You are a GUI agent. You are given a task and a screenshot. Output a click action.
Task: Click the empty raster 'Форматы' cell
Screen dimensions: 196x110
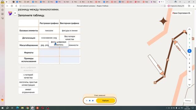coord(49,53)
